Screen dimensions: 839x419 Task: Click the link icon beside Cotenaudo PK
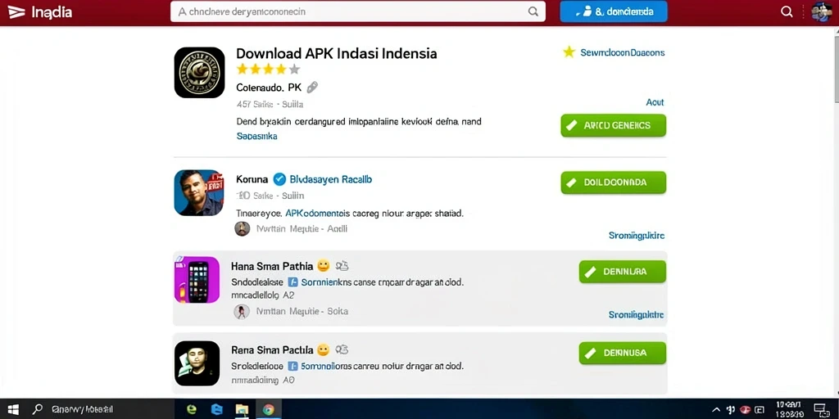(312, 87)
